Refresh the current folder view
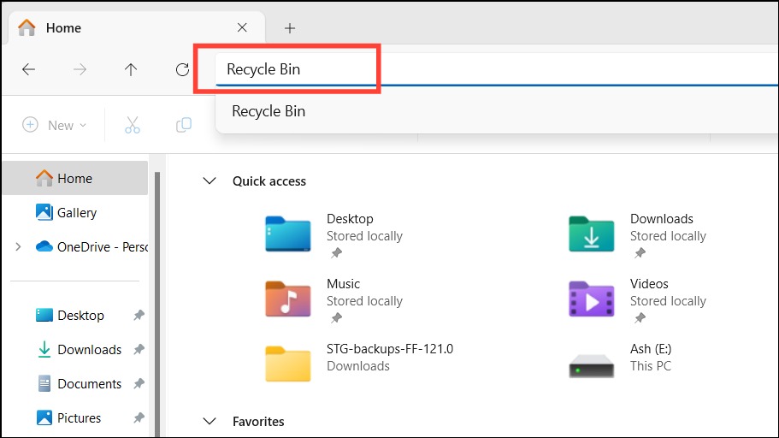Screen dimensions: 779x438 click(x=182, y=69)
